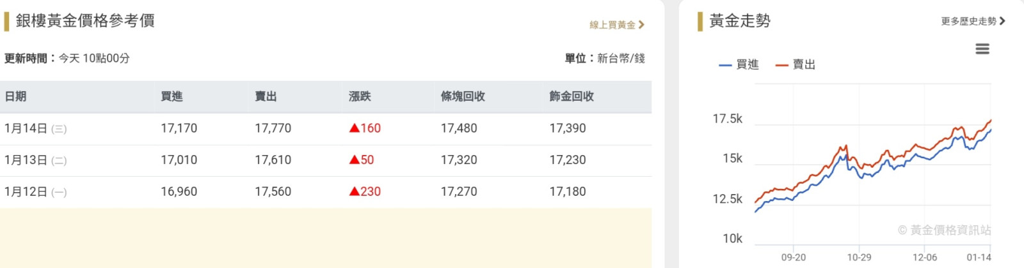Select the 漲跌 column header

[360, 96]
